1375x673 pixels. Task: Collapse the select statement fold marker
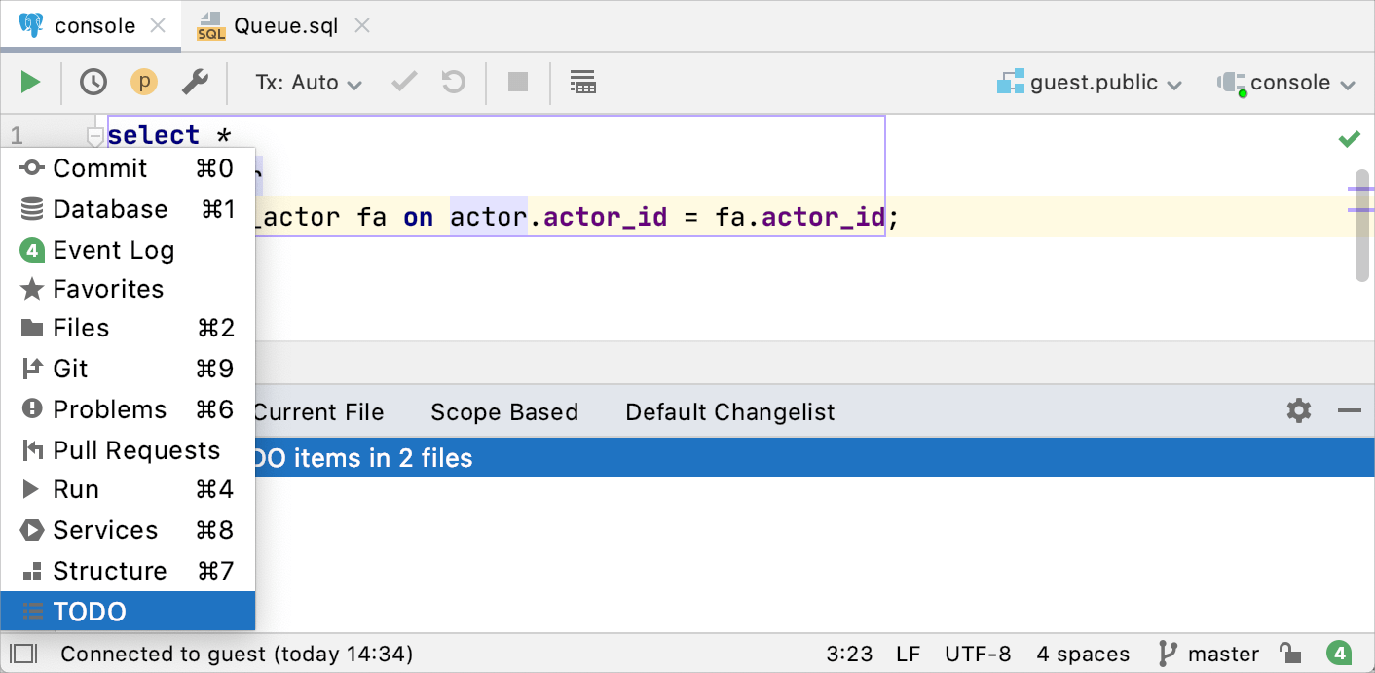tap(94, 135)
